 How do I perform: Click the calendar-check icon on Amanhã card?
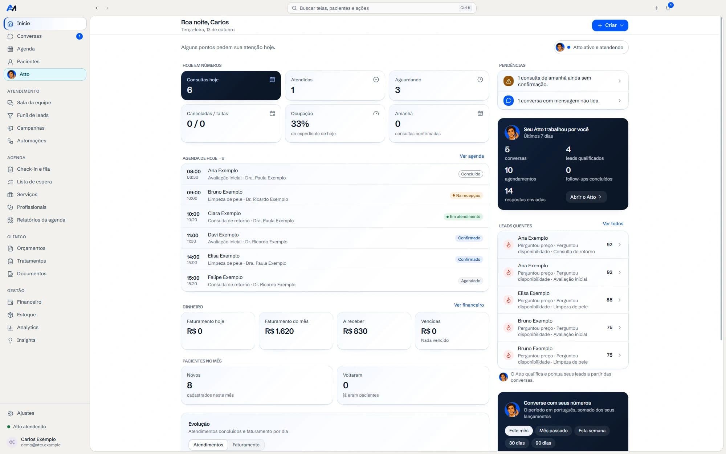480,113
